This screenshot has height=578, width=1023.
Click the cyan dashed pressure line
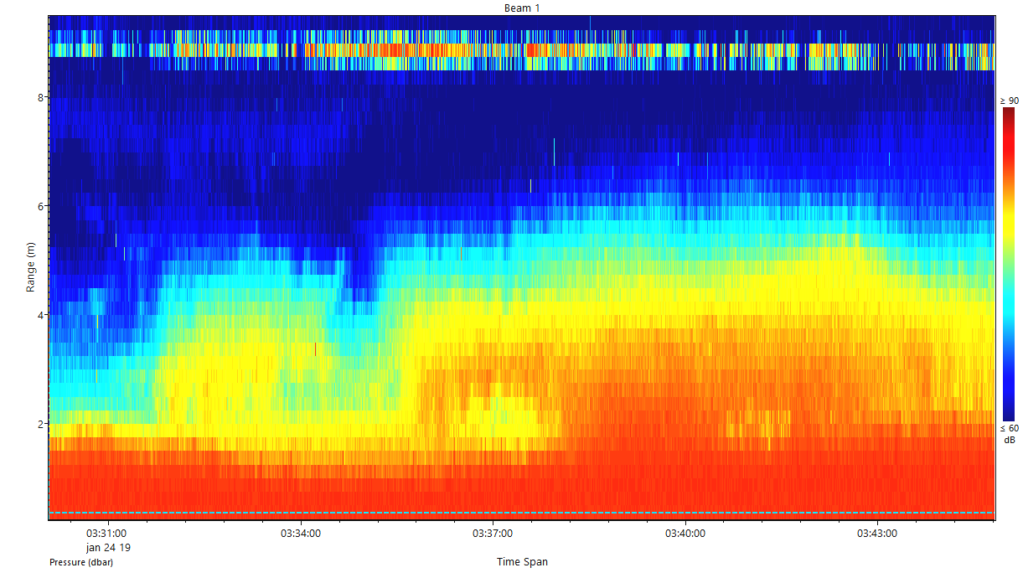(521, 513)
